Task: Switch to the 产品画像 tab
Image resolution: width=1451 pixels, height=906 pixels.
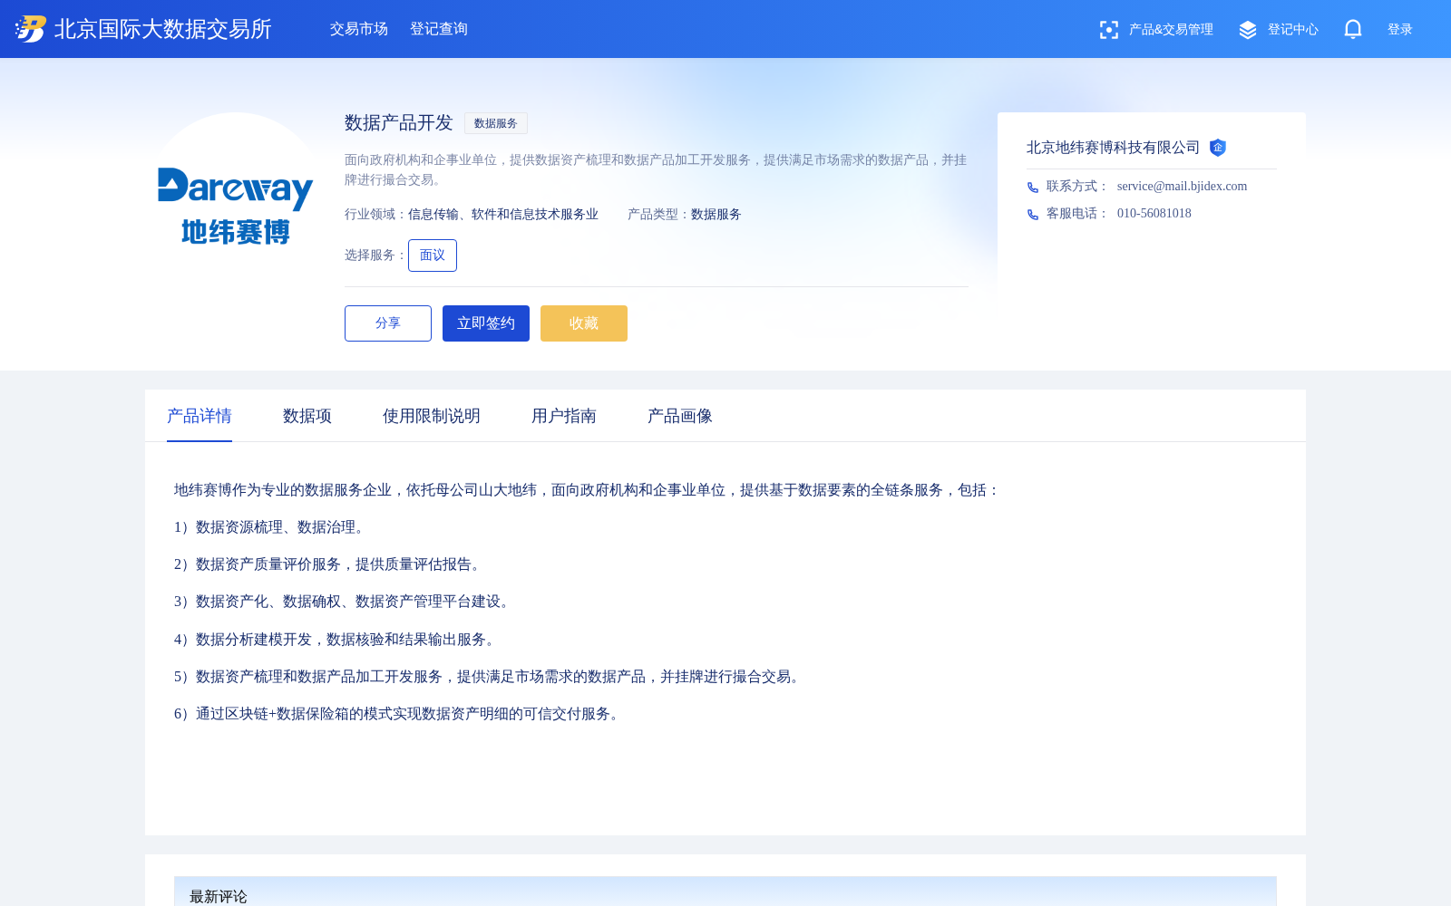Action: pyautogui.click(x=680, y=416)
